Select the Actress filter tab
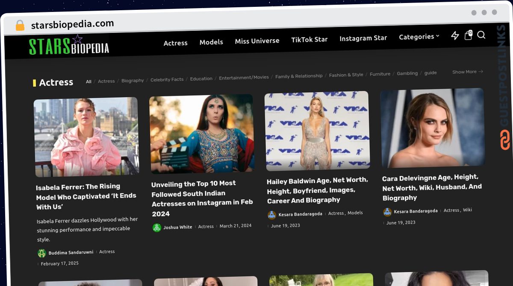The width and height of the screenshot is (513, 286). pyautogui.click(x=106, y=81)
